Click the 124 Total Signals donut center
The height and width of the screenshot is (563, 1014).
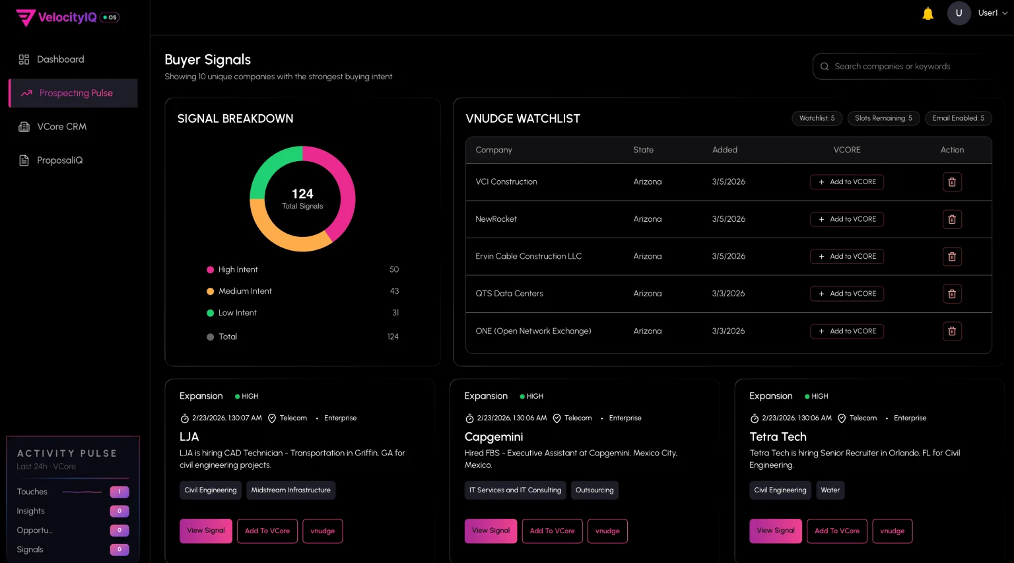pyautogui.click(x=302, y=199)
